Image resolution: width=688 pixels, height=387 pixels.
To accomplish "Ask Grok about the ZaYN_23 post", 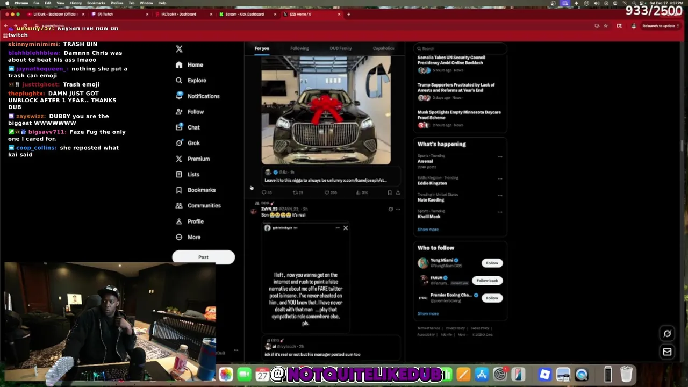I will [391, 209].
